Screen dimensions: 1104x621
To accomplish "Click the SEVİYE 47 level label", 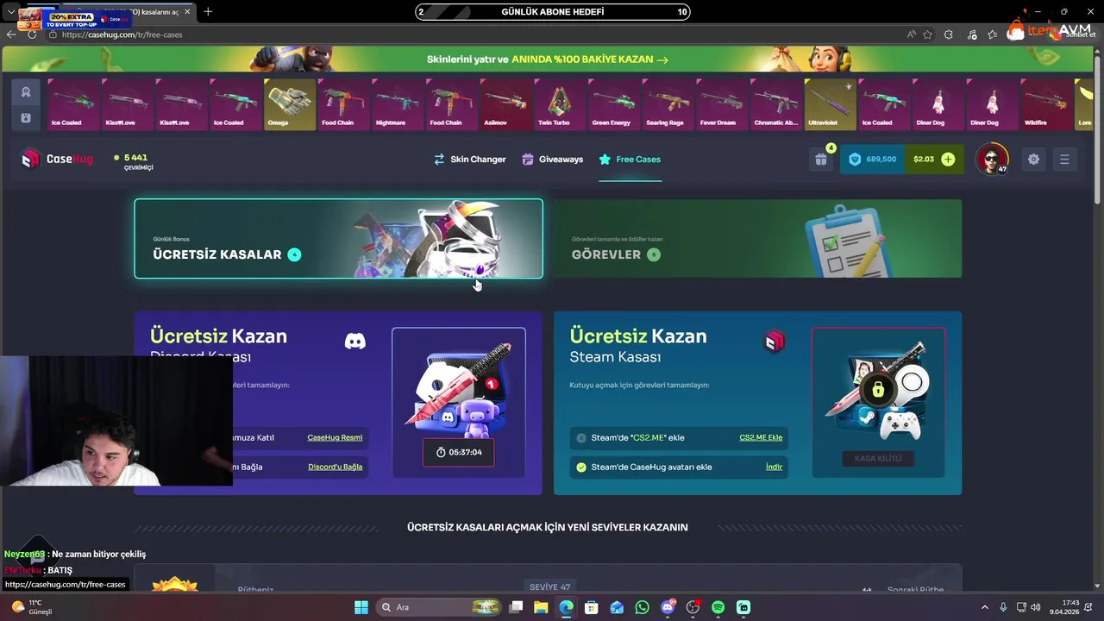I will coord(549,586).
